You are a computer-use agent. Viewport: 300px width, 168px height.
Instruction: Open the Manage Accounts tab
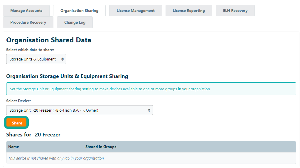[x=26, y=11]
